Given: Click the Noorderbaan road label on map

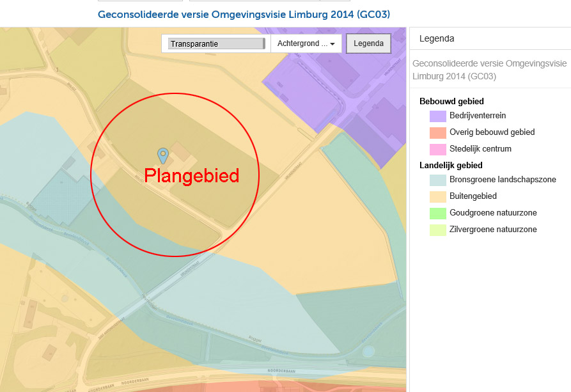Looking at the screenshot, I should (x=281, y=371).
